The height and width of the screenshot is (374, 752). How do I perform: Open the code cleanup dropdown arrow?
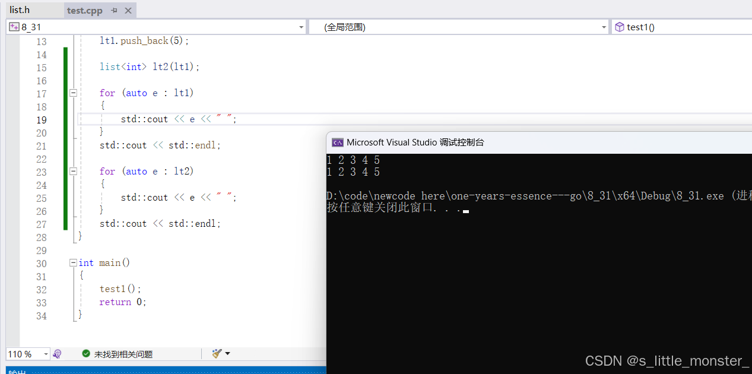227,354
